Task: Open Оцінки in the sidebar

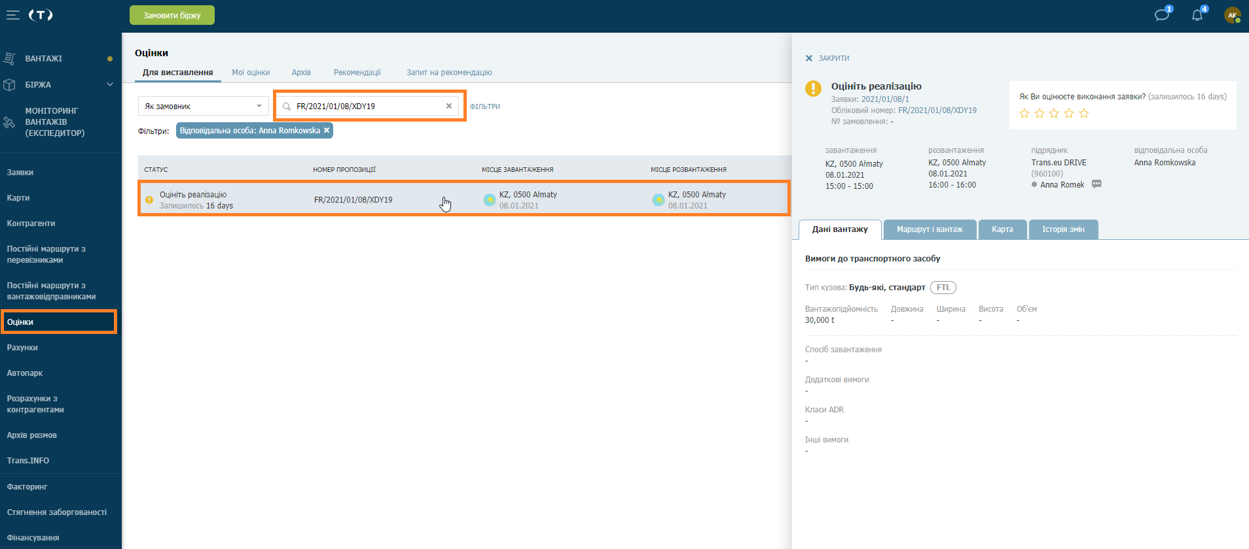Action: [x=20, y=322]
